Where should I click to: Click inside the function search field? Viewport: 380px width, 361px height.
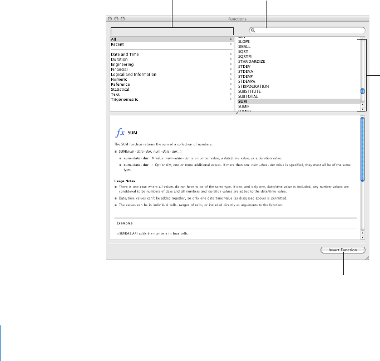click(307, 30)
